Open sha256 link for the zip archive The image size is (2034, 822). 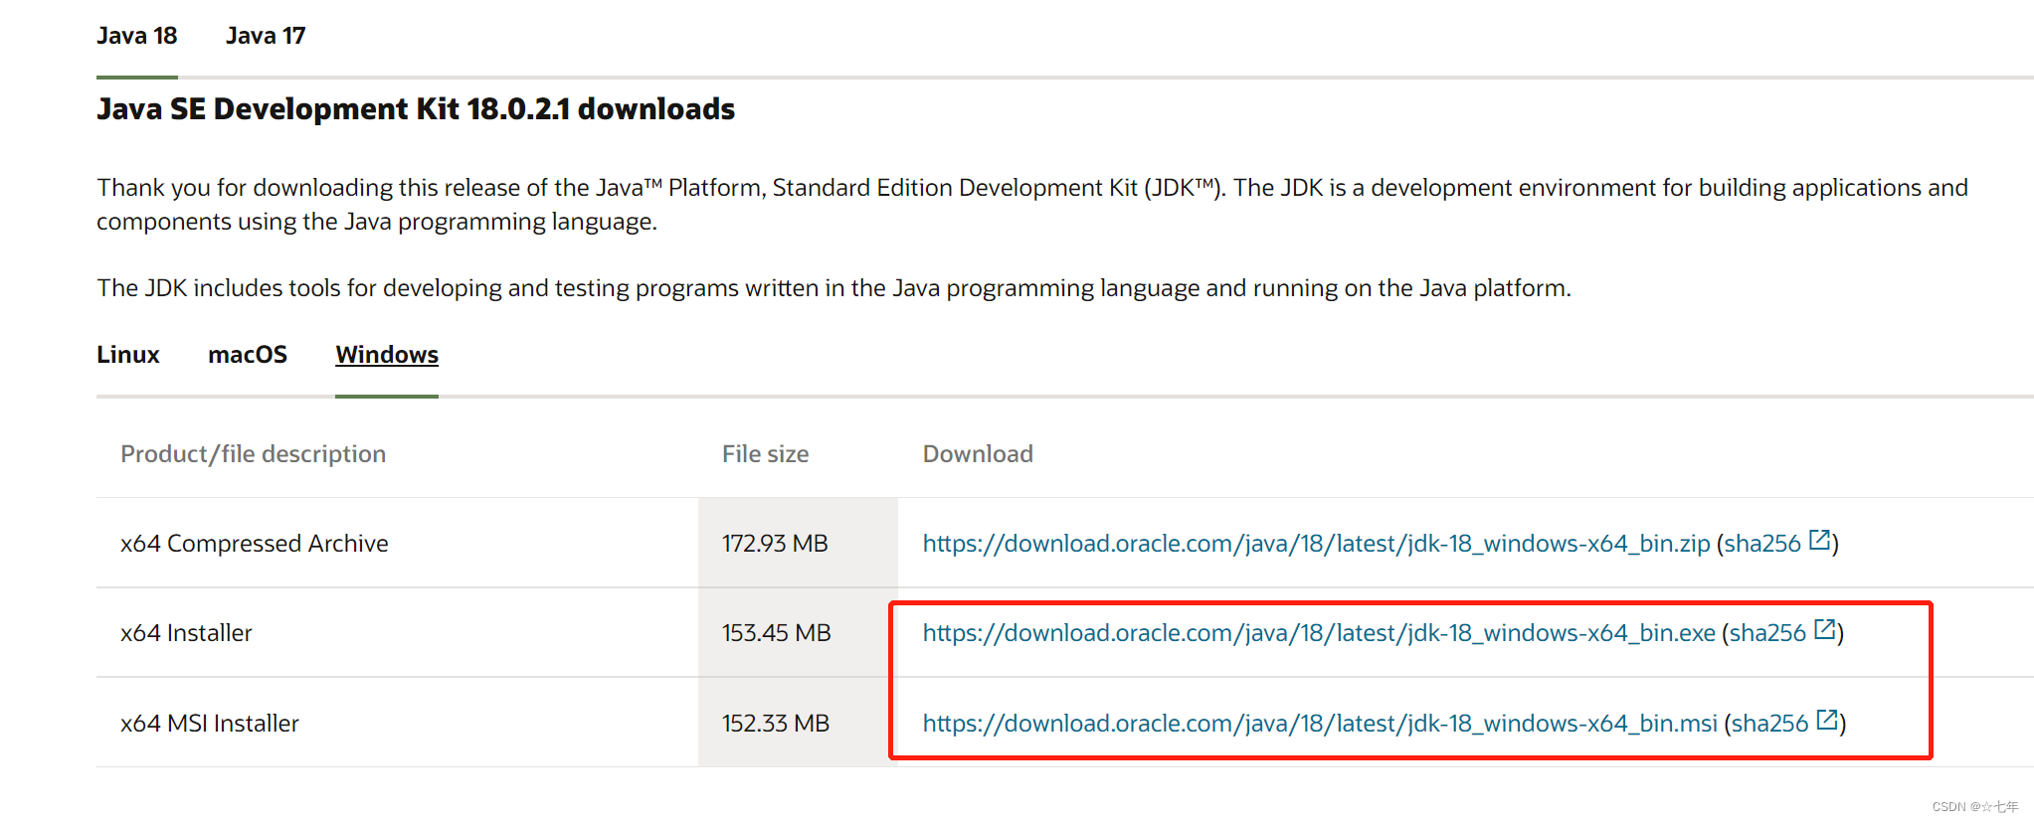(x=1762, y=544)
